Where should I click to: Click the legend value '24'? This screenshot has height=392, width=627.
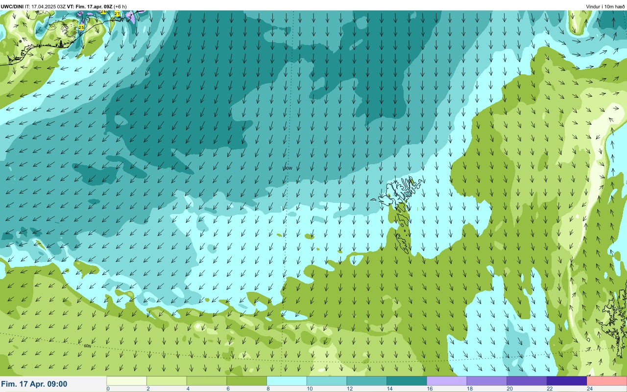click(590, 389)
